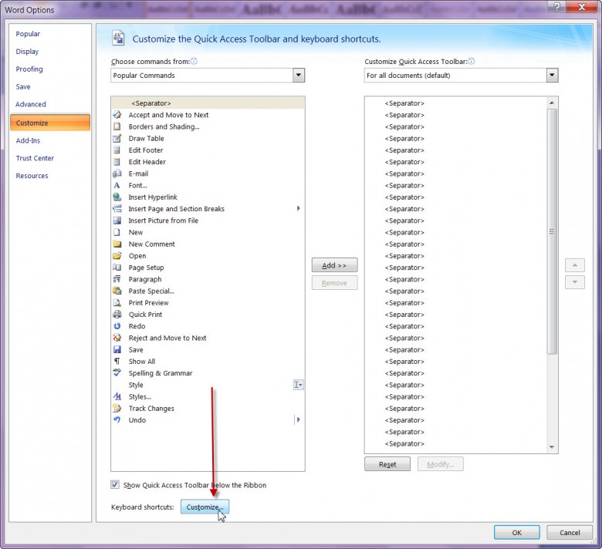
Task: Click the Paste Special icon
Action: (117, 291)
